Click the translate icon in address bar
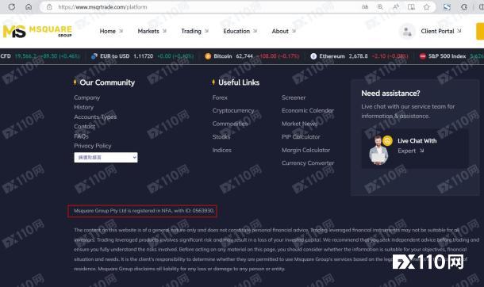Screen dimensions: 484x287 365,7
